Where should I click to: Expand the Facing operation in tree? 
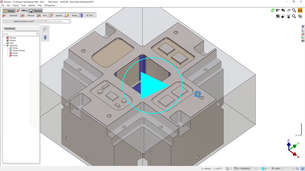click(x=7, y=48)
